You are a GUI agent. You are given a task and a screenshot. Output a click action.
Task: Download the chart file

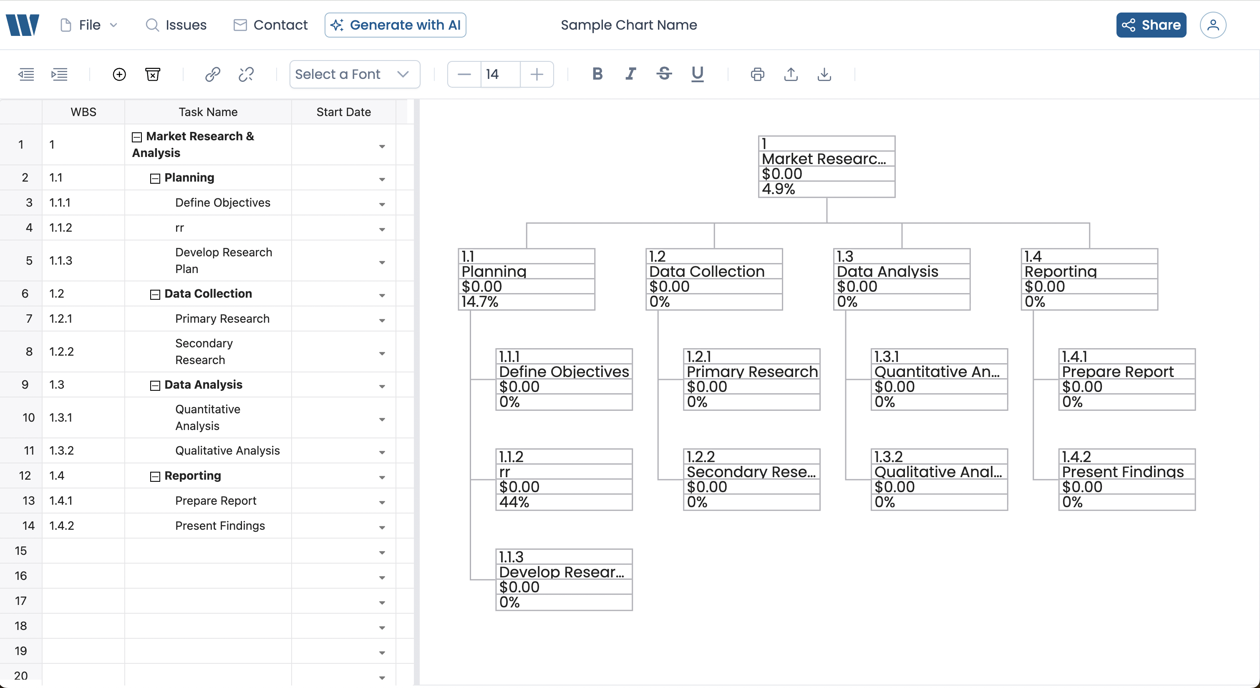coord(824,74)
